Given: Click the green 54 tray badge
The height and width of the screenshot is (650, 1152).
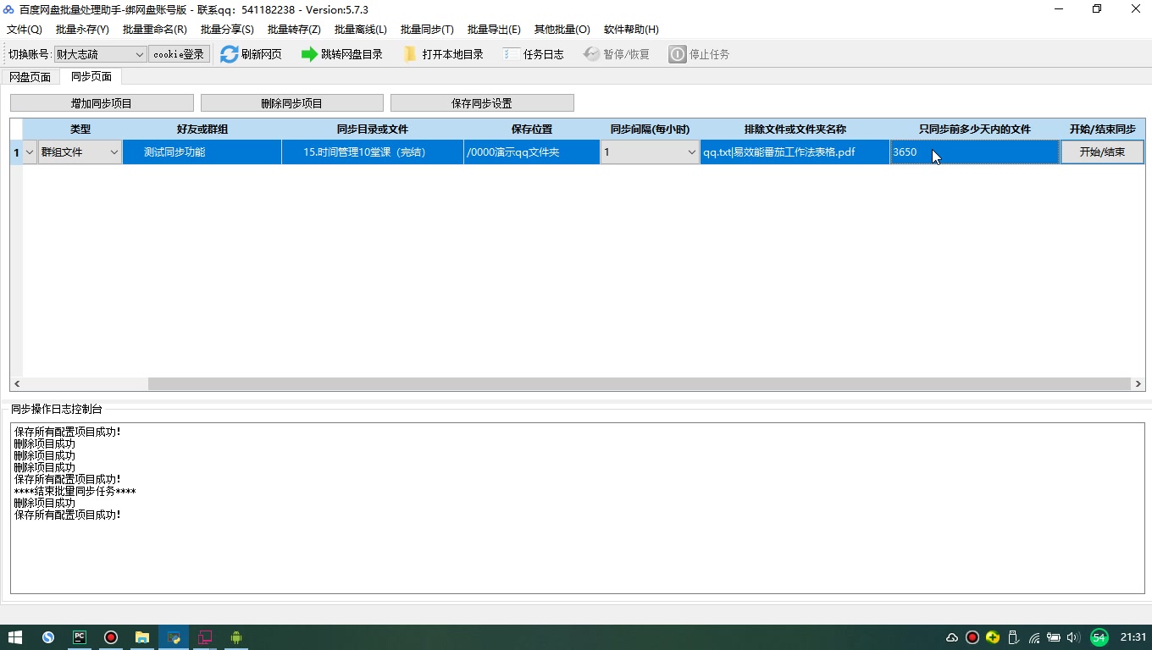Looking at the screenshot, I should 1099,637.
